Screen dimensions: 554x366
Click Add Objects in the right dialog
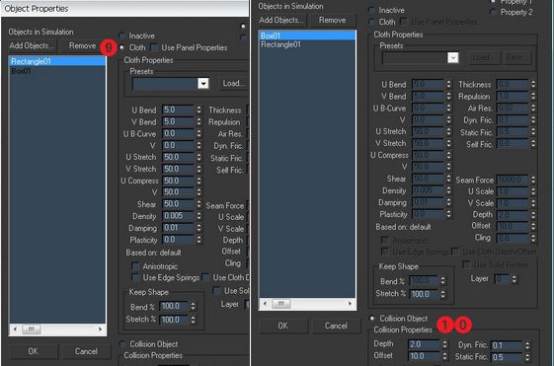click(281, 20)
